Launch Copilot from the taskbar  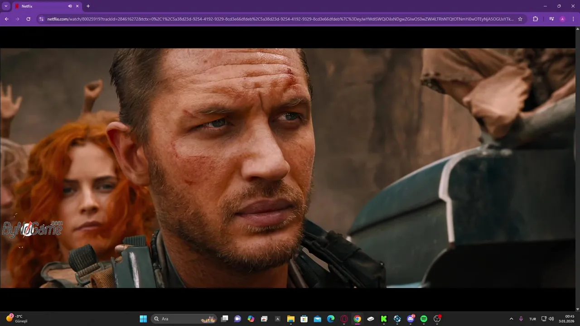click(x=251, y=319)
